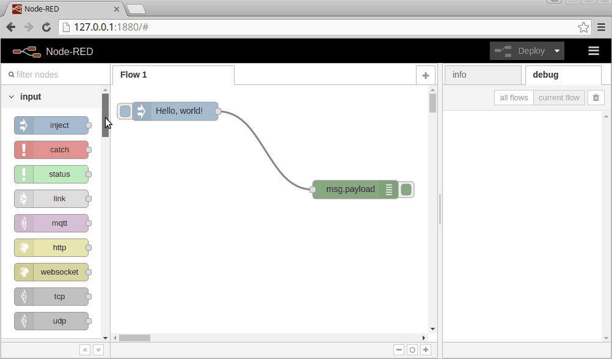Viewport: 612px width, 359px height.
Task: Click the wire connecting the two nodes
Action: (x=266, y=151)
